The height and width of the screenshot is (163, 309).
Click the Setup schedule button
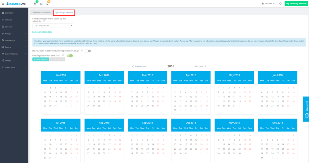[40, 59]
